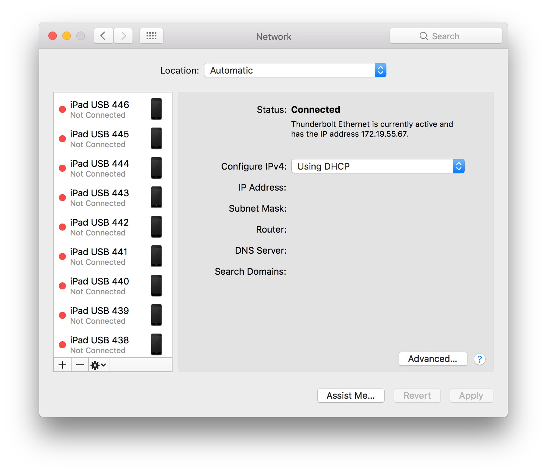547x473 pixels.
Task: Open the help question mark button
Action: click(479, 359)
